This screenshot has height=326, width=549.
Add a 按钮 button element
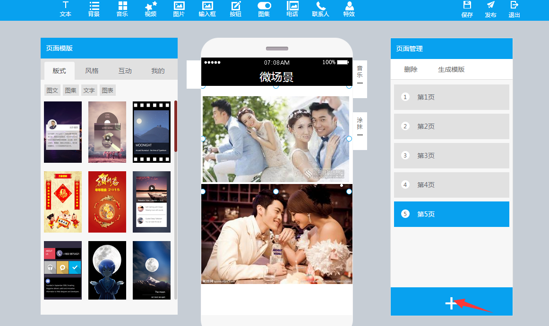pyautogui.click(x=236, y=9)
